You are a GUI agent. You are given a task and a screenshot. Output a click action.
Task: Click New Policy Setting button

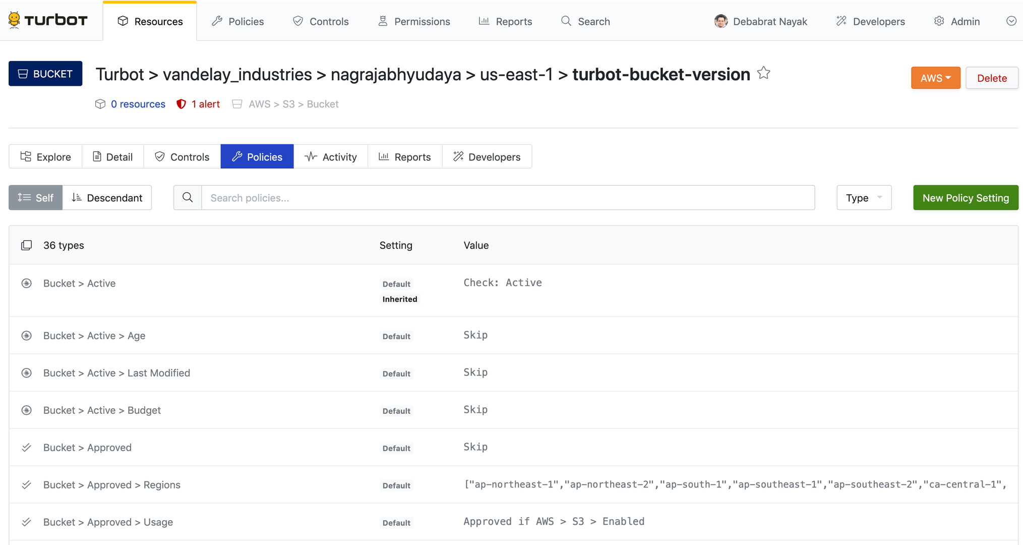coord(965,198)
